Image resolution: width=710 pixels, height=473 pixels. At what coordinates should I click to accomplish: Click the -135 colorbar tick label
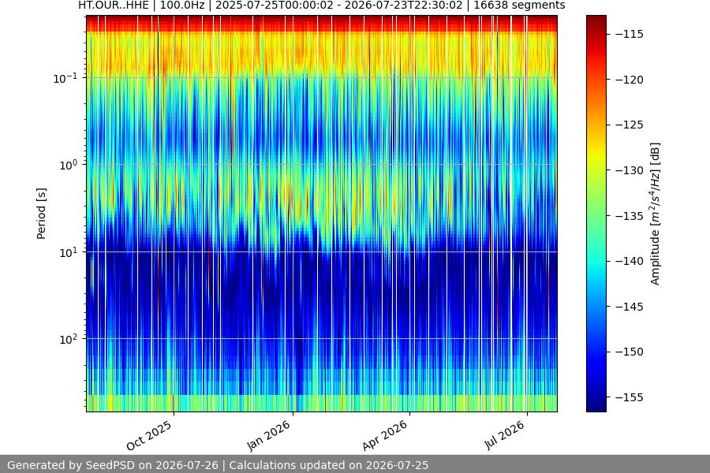tap(630, 216)
